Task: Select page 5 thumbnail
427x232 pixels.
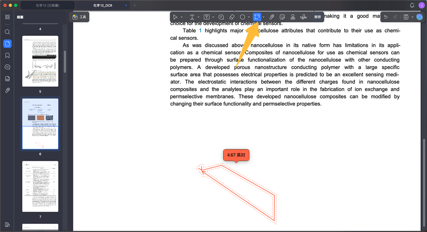Action: coord(40,61)
